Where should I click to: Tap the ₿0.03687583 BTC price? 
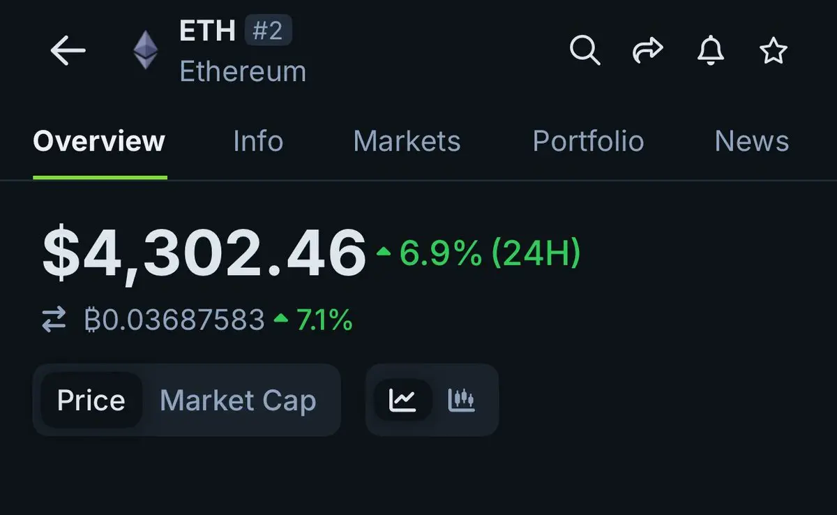pyautogui.click(x=174, y=320)
